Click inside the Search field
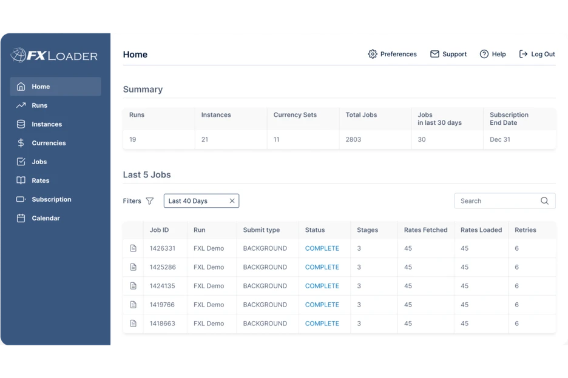Viewport: 568px width, 378px height. coord(498,201)
